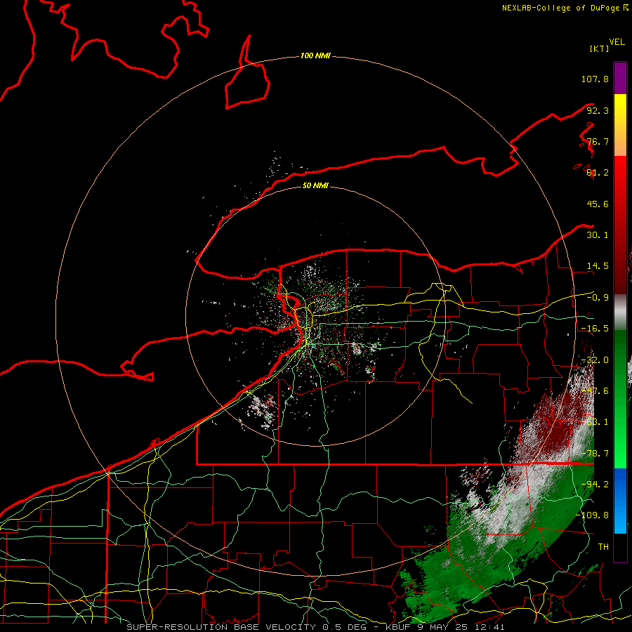Click the NEXLAB-College of DuPage watermark text
The height and width of the screenshot is (632, 632).
coord(565,8)
